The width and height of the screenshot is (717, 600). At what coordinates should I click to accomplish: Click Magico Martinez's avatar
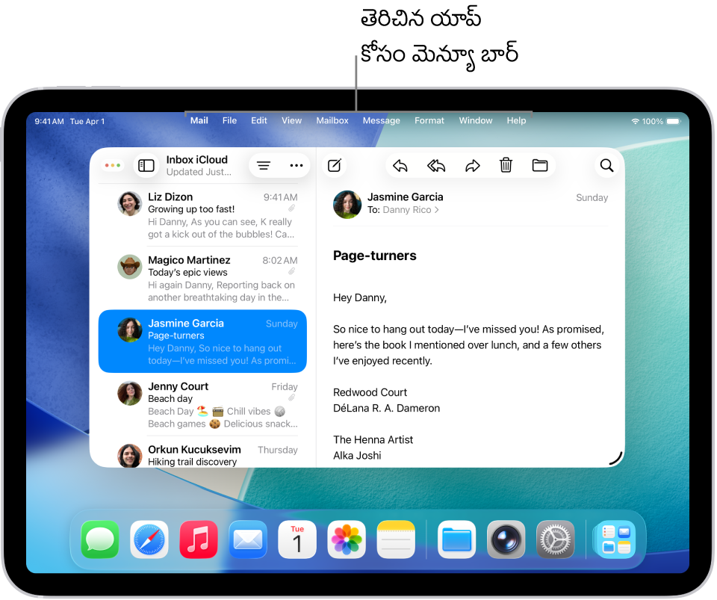click(x=130, y=267)
